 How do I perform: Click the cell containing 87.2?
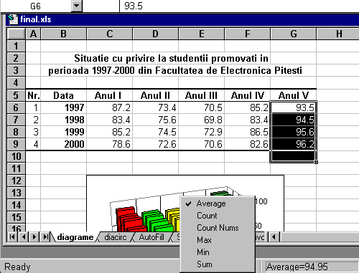click(x=109, y=107)
